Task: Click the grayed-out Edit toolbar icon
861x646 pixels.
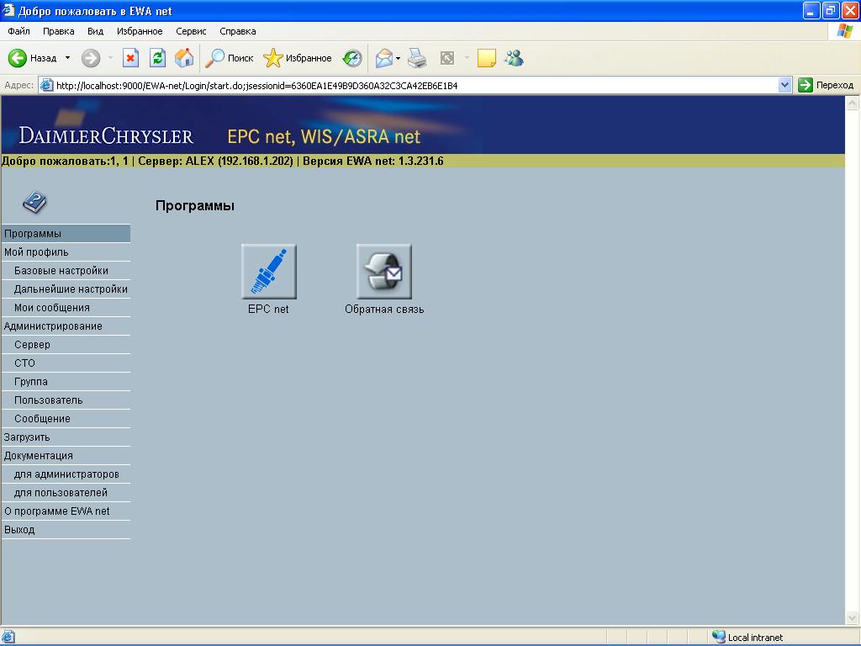Action: coord(447,58)
